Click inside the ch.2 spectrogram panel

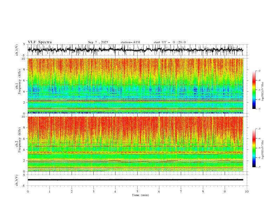click(x=135, y=144)
